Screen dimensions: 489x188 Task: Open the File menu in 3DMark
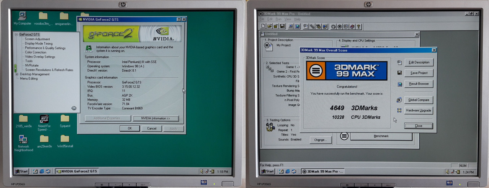click(262, 19)
